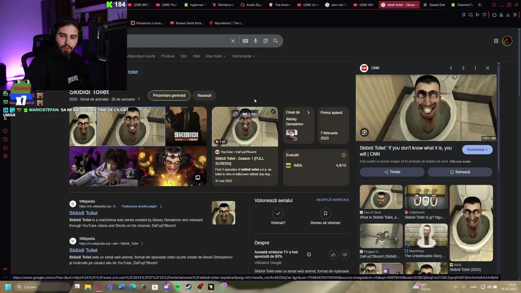
Task: Open Stream Deck Kick bookmark
Action: [x=187, y=23]
